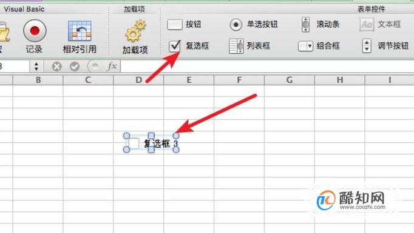Click into the formula bar input field

click(267, 66)
